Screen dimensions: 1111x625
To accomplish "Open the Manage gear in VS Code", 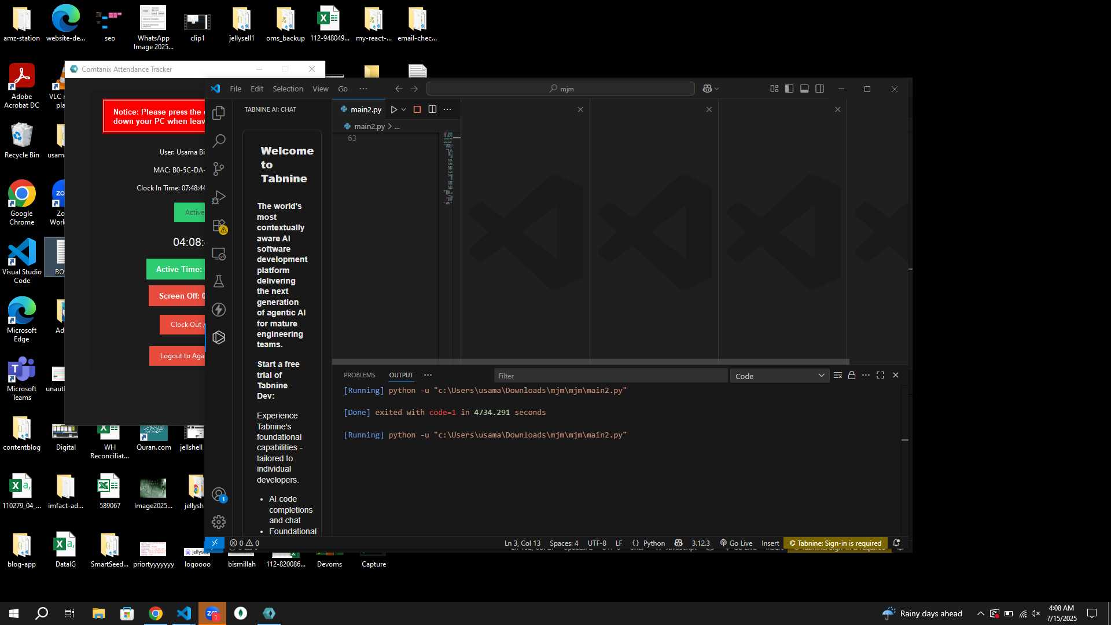I will pyautogui.click(x=219, y=522).
